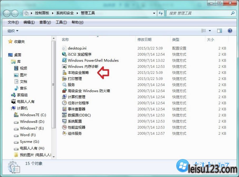Select Windows7 (E:) drive
The image size is (239, 177).
click(29, 128)
